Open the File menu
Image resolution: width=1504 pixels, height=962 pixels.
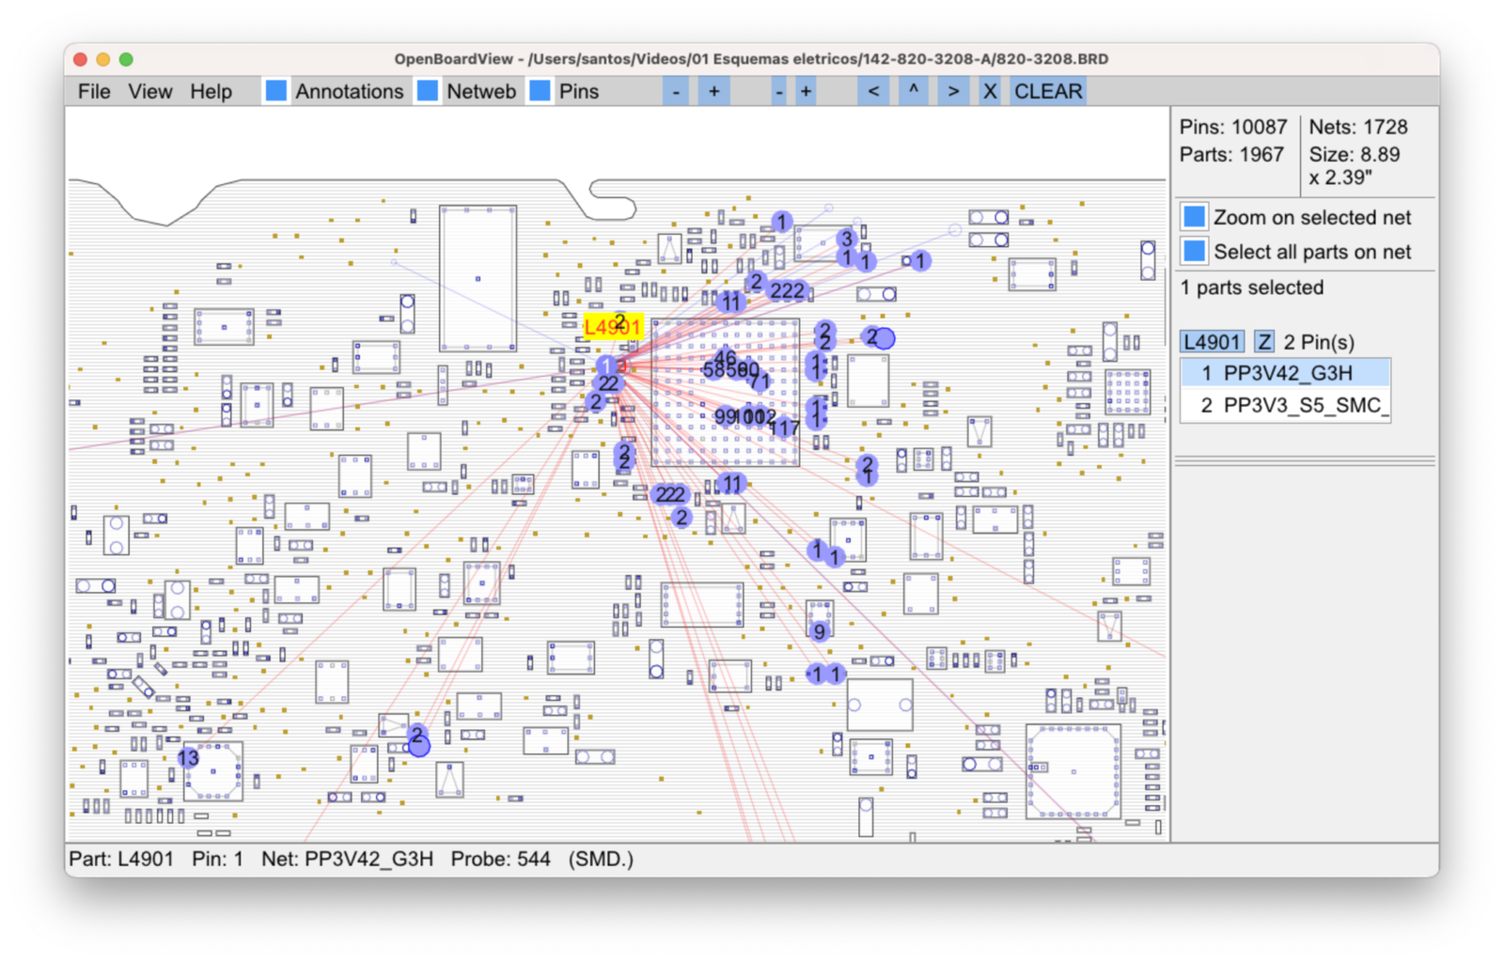(94, 91)
